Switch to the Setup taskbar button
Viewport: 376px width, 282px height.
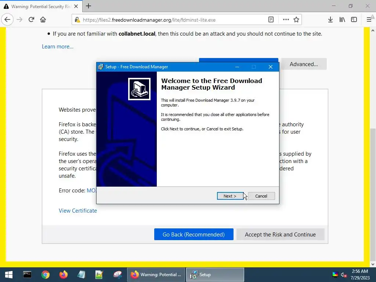215,275
